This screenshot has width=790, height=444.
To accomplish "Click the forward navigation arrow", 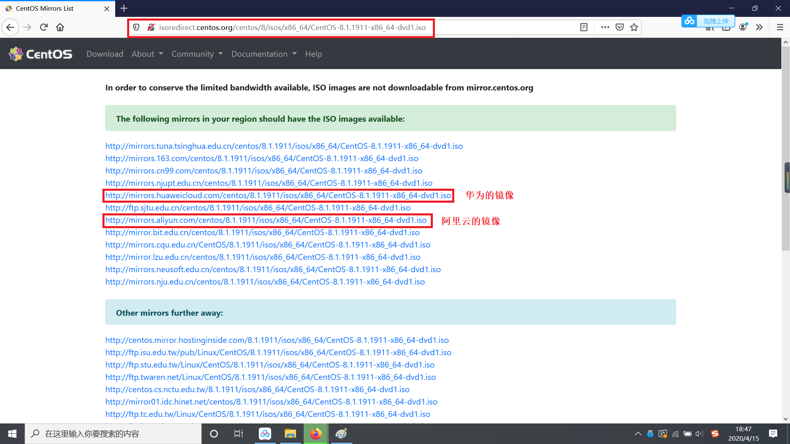I will pos(28,28).
